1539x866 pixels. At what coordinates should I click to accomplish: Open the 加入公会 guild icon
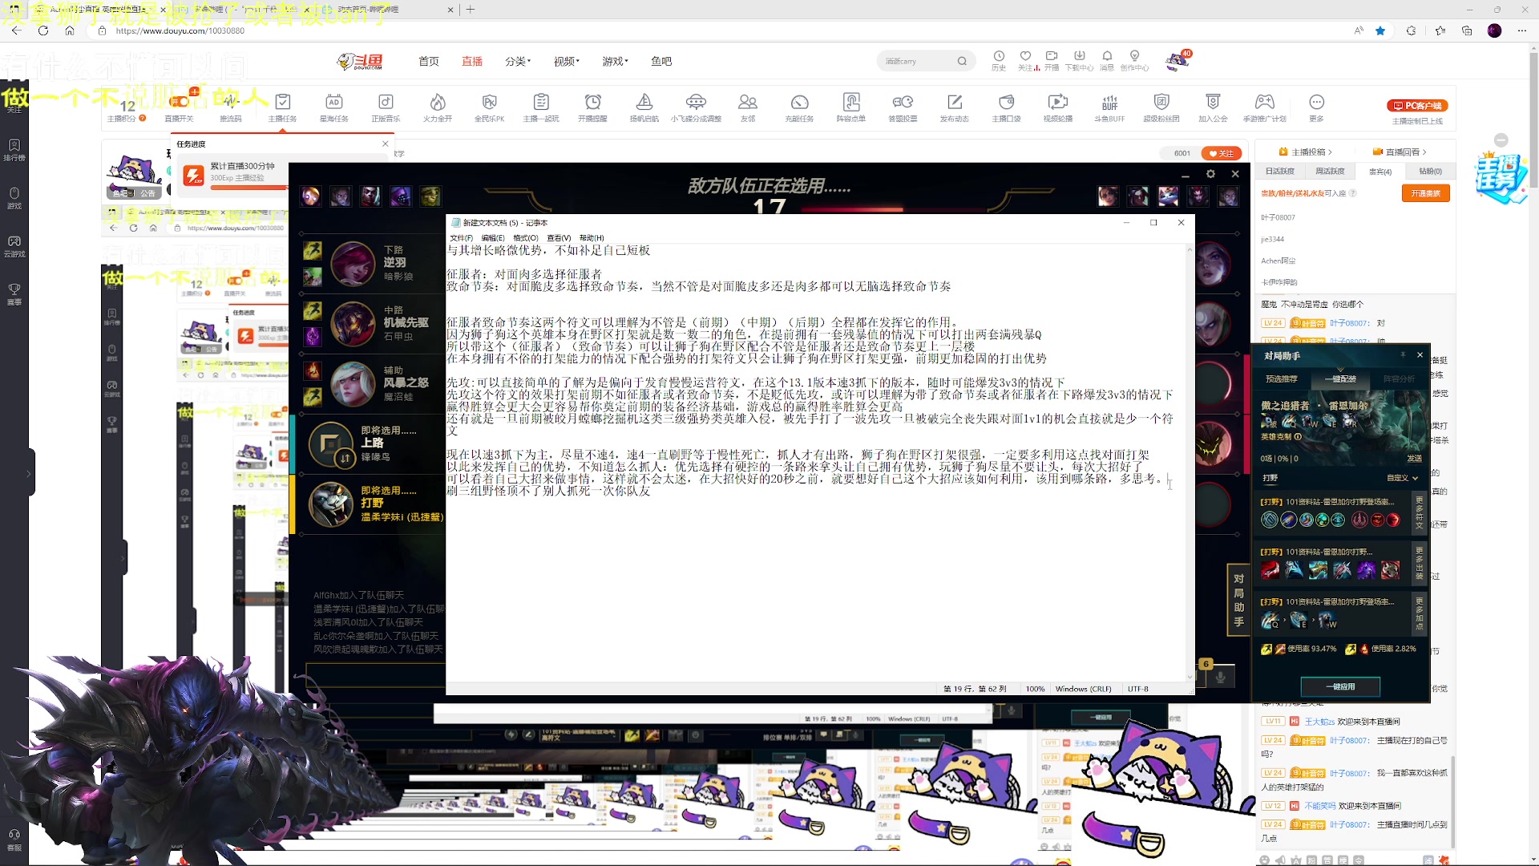pyautogui.click(x=1213, y=107)
